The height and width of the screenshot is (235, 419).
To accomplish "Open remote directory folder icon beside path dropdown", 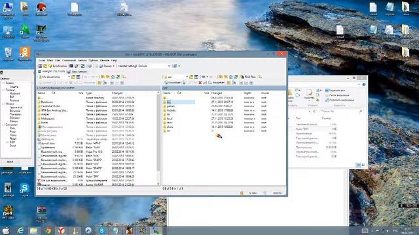I will (191, 77).
